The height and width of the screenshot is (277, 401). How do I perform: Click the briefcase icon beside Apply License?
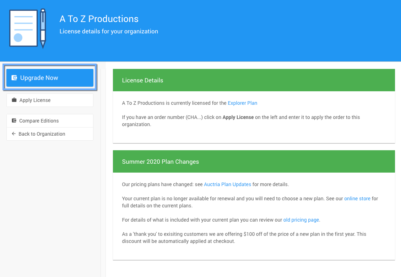(14, 100)
